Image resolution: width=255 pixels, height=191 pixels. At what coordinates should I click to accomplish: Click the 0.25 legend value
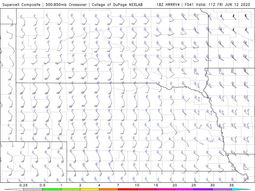pyautogui.click(x=24, y=185)
